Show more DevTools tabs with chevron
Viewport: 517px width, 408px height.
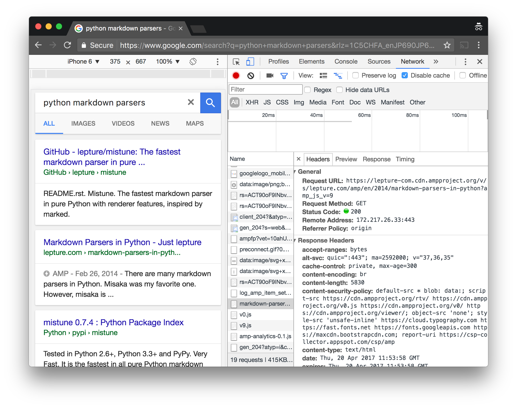436,62
